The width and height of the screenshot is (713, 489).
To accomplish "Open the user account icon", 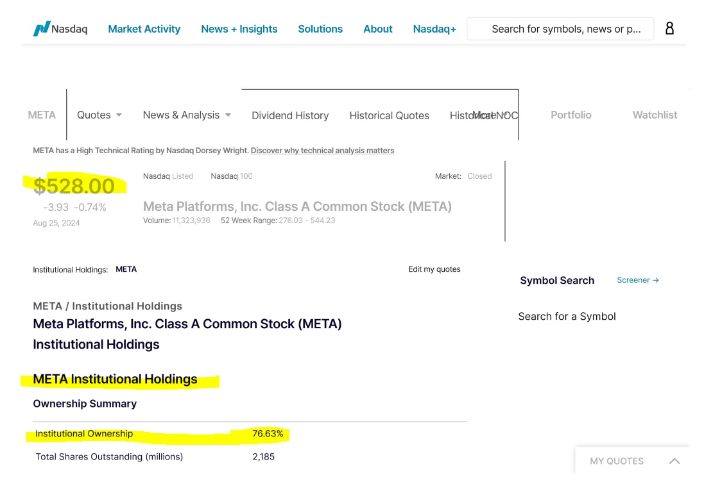I will point(669,29).
